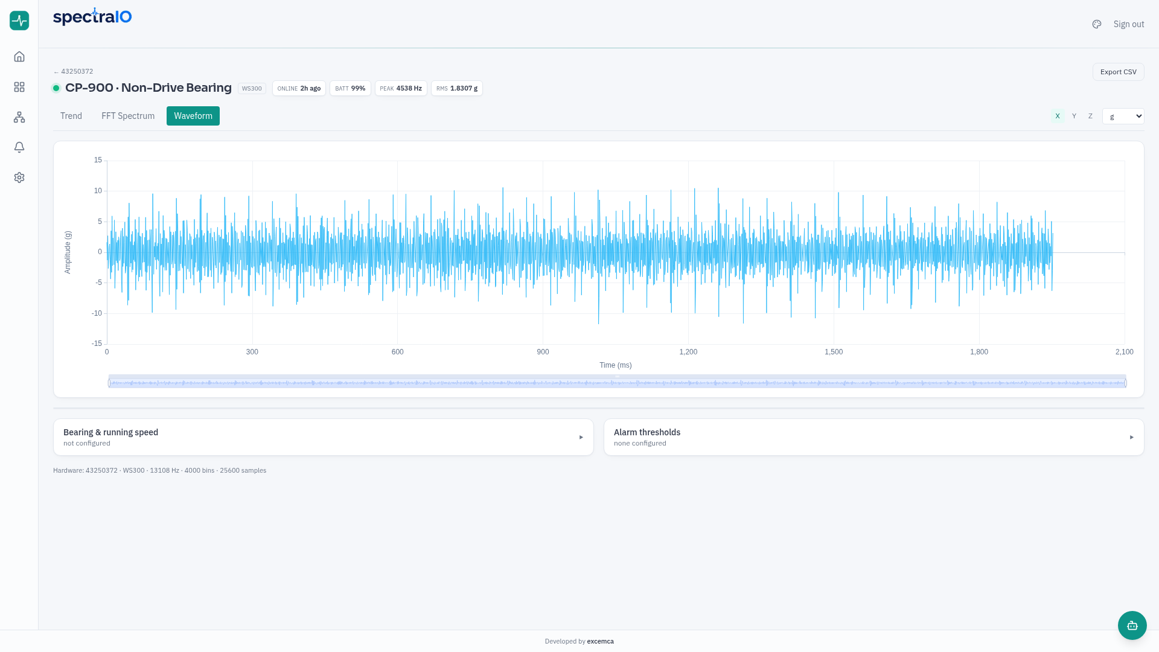Click the Amplitude (g) axis label

(68, 252)
